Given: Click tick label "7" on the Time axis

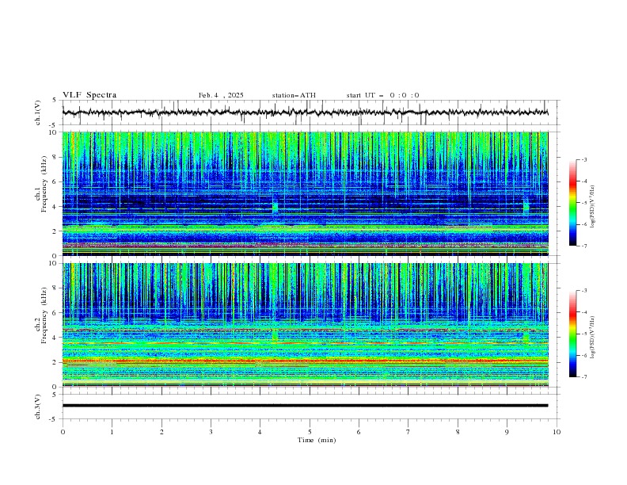Looking at the screenshot, I should pos(408,432).
